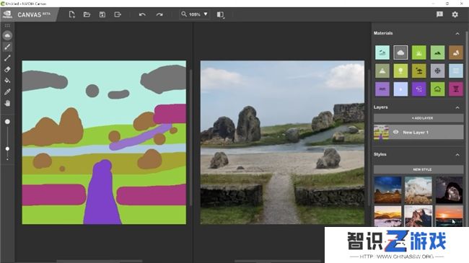
Task: Select the blue night sky style thumbnail
Action: [x=387, y=190]
